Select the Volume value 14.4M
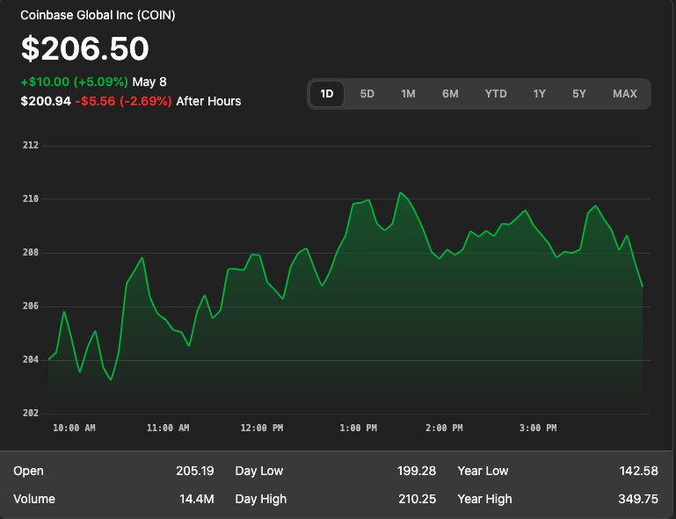Viewport: 676px width, 519px height. coord(197,499)
